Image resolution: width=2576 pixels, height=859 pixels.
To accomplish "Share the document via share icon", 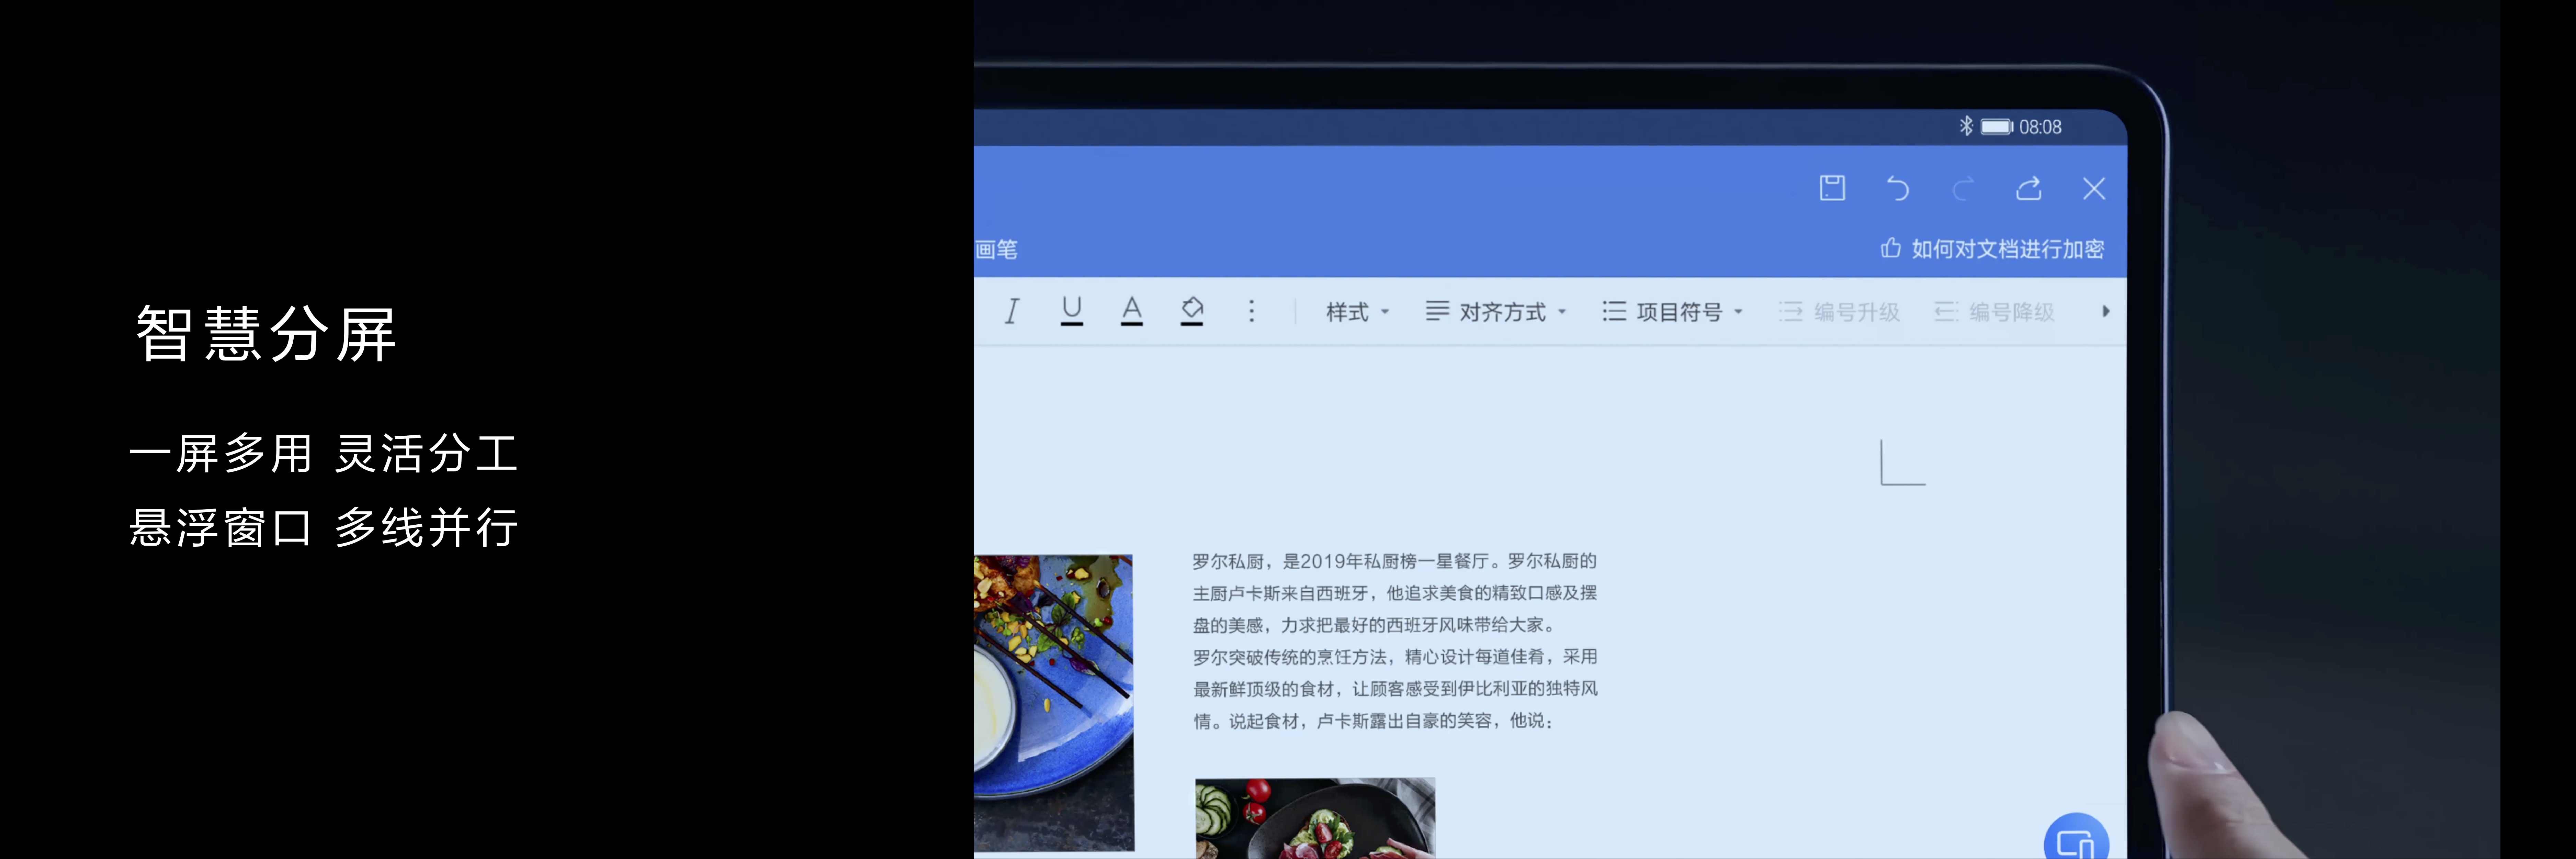I will point(2029,188).
